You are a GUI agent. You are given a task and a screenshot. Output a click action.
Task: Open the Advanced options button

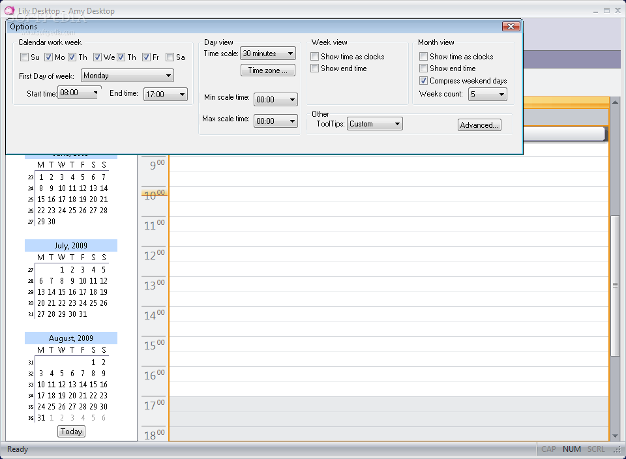click(479, 125)
